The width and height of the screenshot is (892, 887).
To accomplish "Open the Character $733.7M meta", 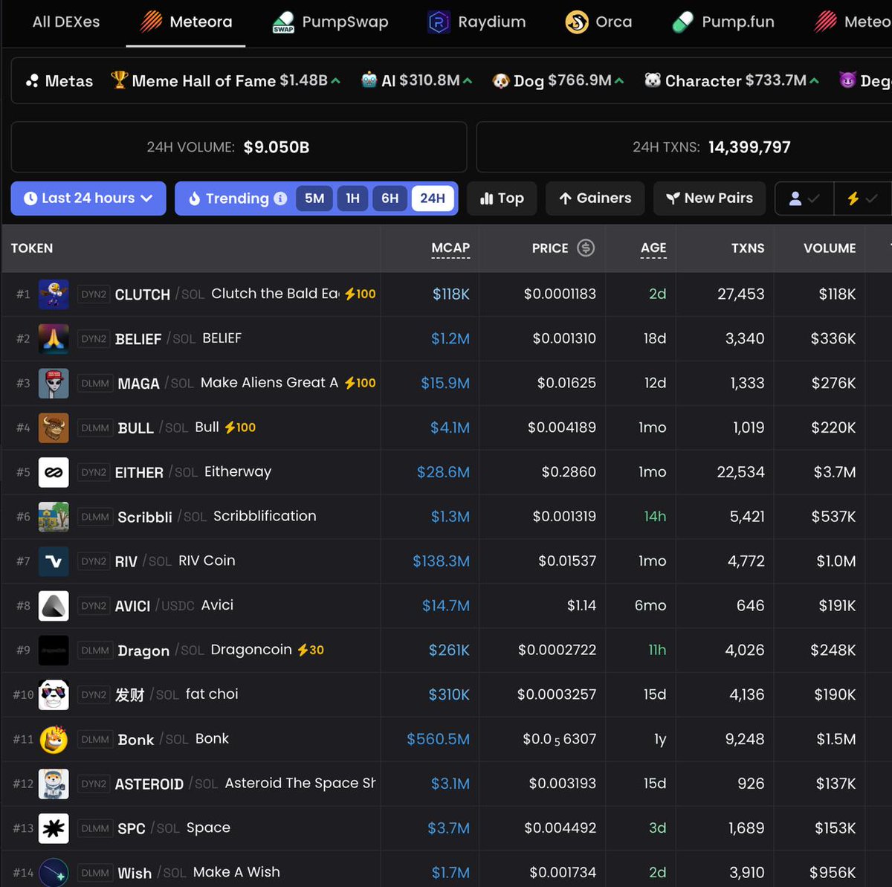I will 731,81.
